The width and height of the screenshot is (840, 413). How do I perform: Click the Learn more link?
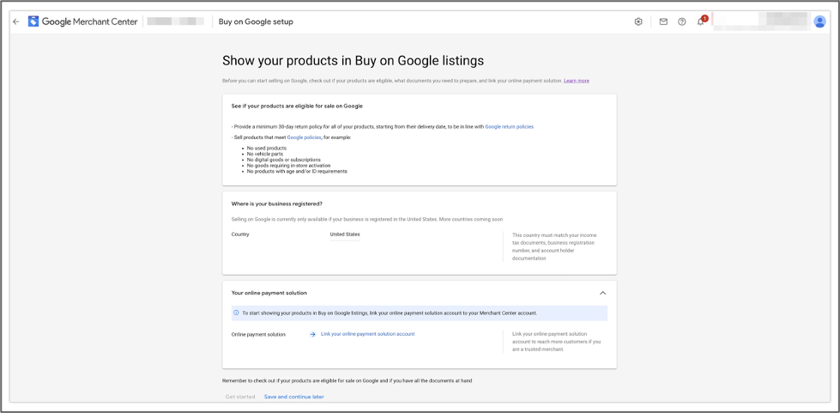click(577, 81)
